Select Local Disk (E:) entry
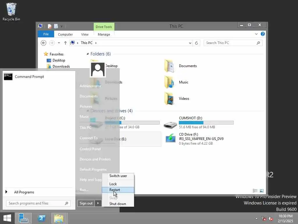298x224 pixels. (x=125, y=139)
